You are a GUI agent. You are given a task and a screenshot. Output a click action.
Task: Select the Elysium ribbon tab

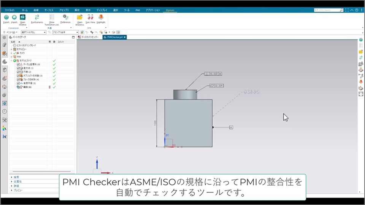click(x=170, y=10)
